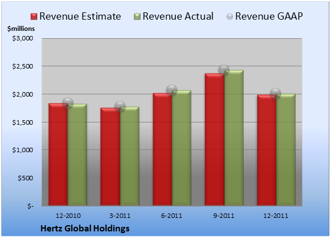Viewport: 330px width, 237px height.
Task: Select the 'Revenue Actual' legend label
Action: click(x=178, y=16)
